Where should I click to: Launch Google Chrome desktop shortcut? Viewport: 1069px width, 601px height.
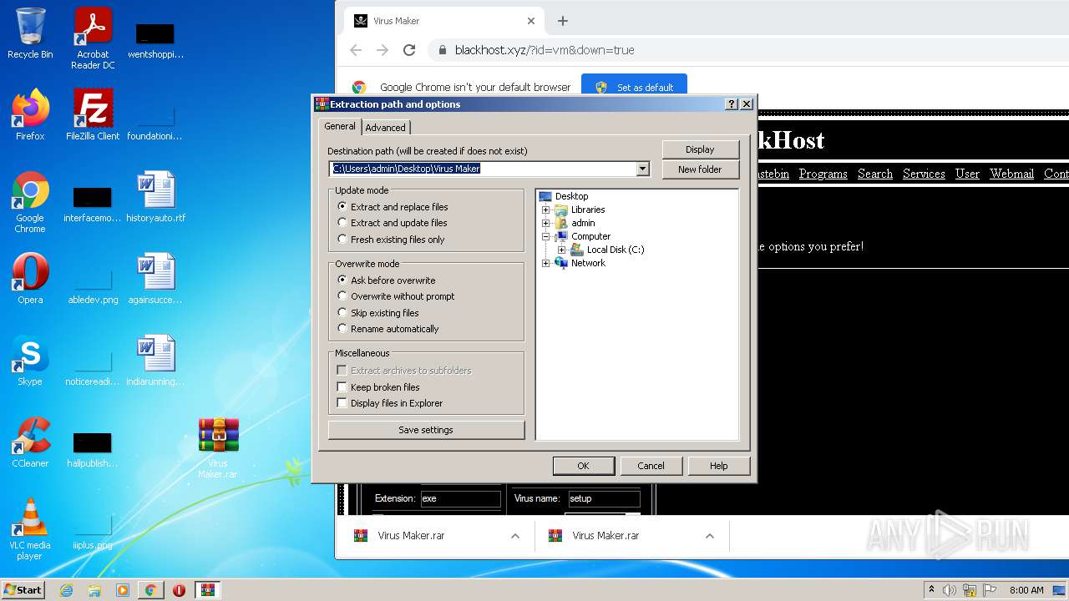[x=30, y=202]
